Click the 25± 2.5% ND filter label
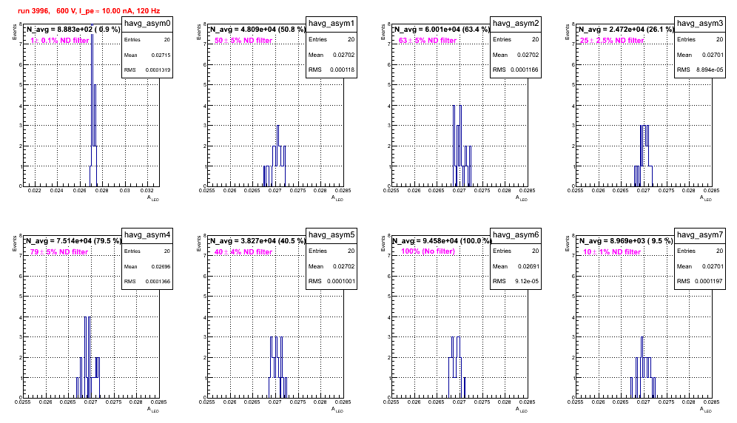The height and width of the screenshot is (423, 737). click(612, 41)
